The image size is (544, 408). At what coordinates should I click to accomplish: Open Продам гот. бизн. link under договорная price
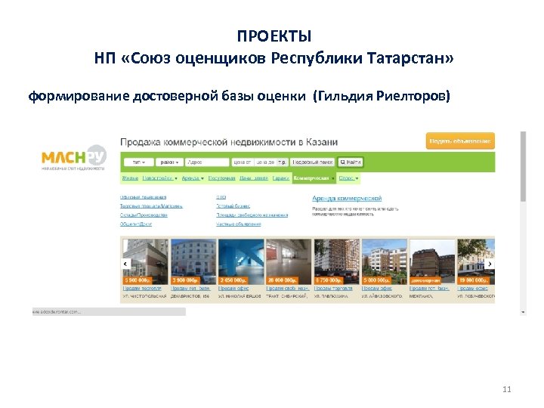pyautogui.click(x=429, y=289)
